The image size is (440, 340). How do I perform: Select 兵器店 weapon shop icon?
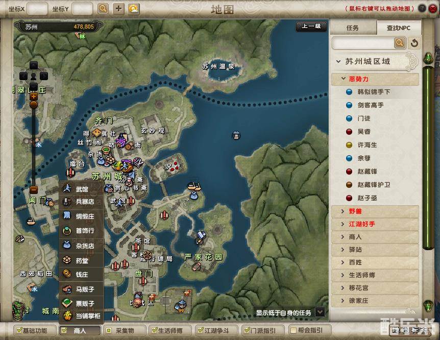tap(67, 201)
